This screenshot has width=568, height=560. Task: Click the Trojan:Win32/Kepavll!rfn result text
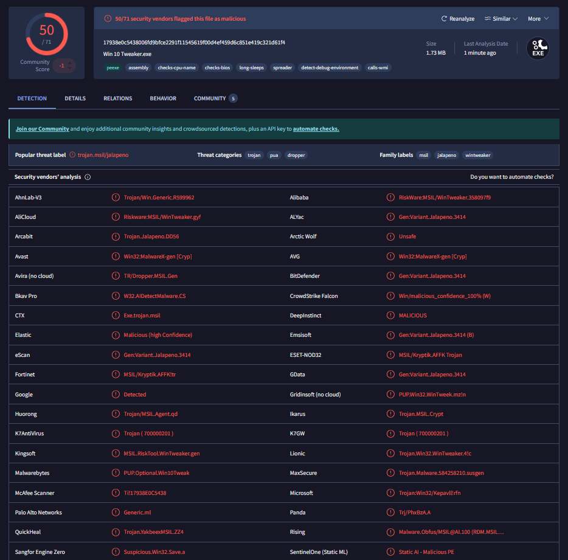(x=429, y=493)
